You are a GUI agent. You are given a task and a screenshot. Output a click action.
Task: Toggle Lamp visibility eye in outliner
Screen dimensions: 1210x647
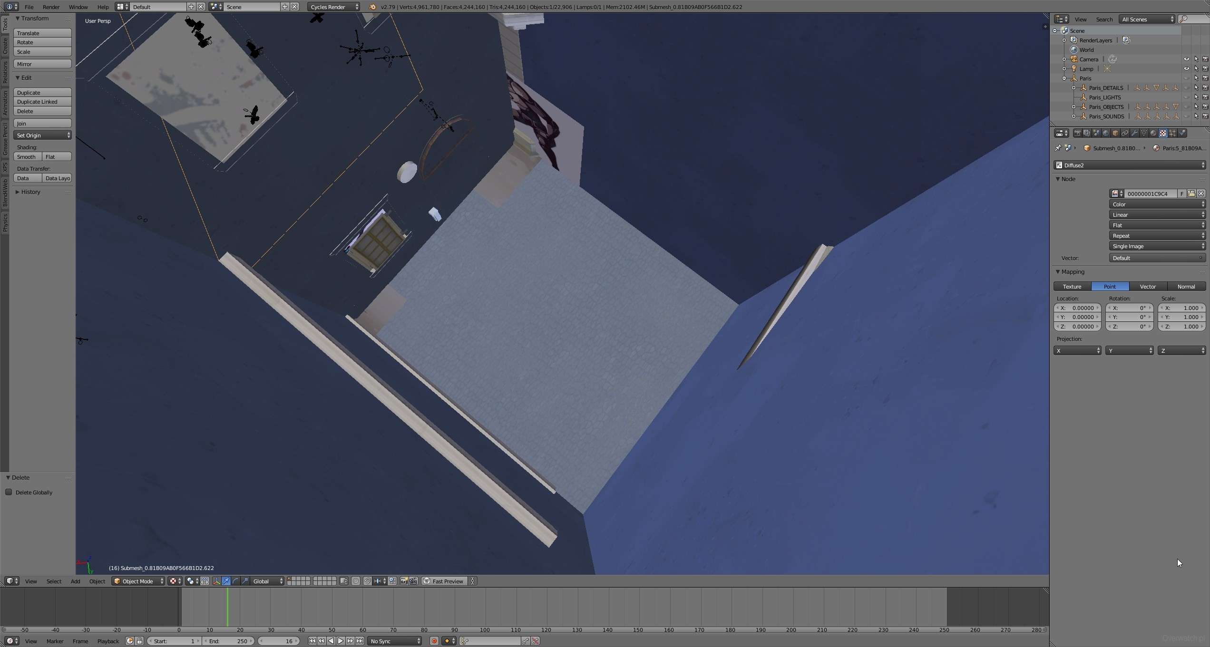click(1186, 69)
